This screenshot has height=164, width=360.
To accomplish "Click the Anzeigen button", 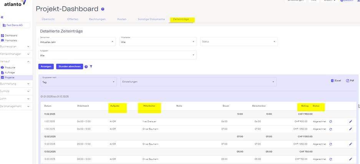I will [46, 67].
